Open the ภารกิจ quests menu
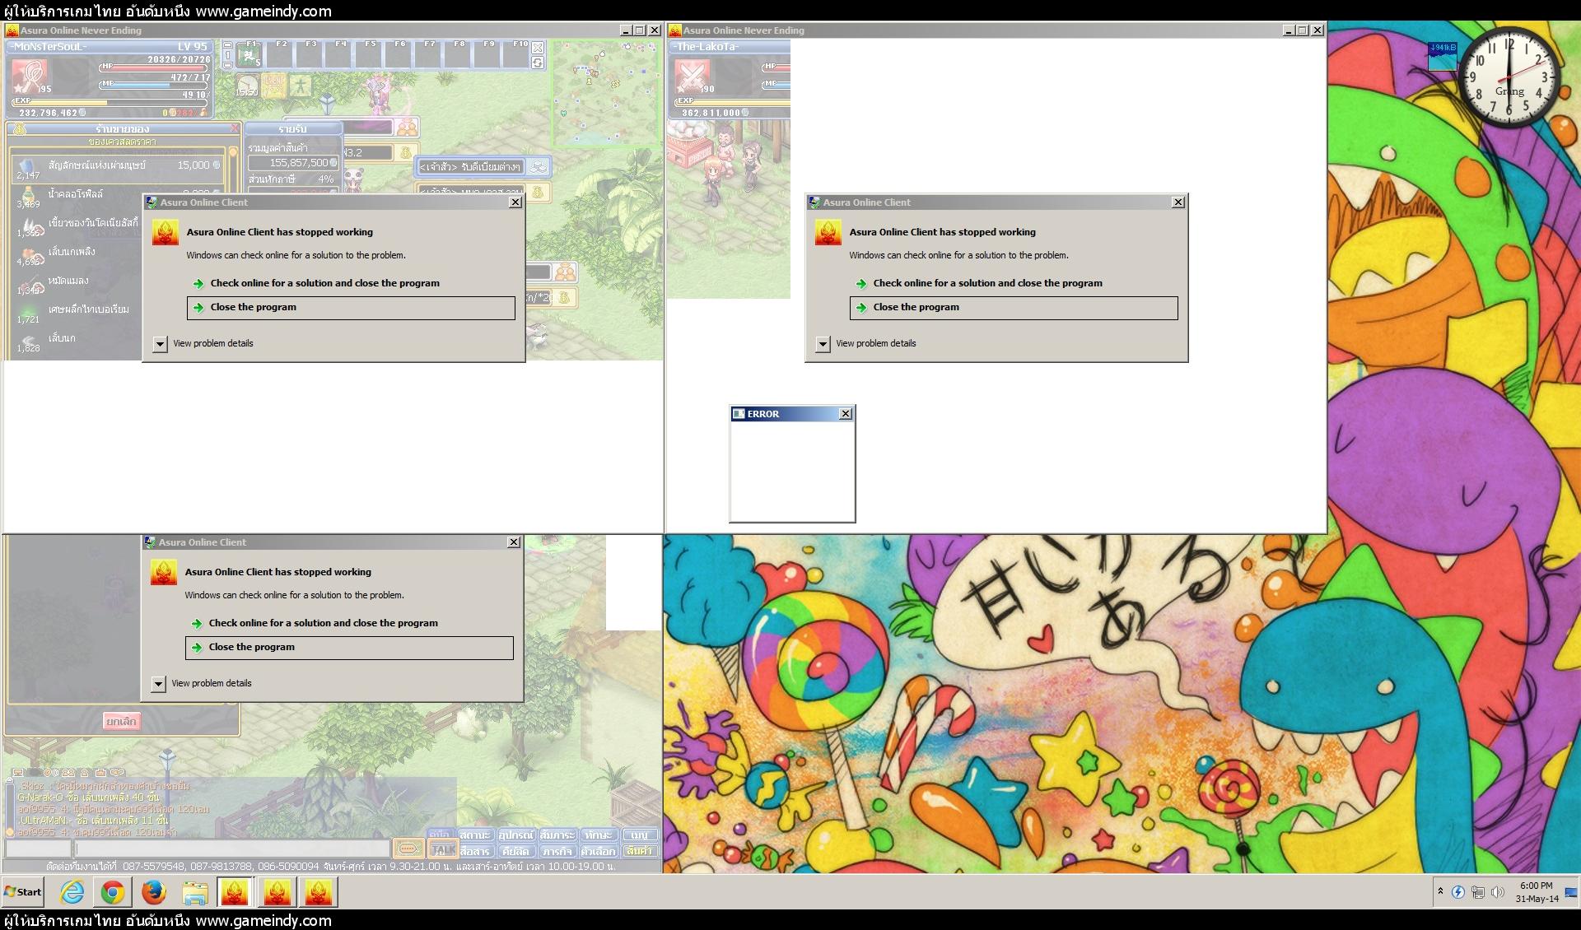The width and height of the screenshot is (1581, 930). pyautogui.click(x=557, y=851)
